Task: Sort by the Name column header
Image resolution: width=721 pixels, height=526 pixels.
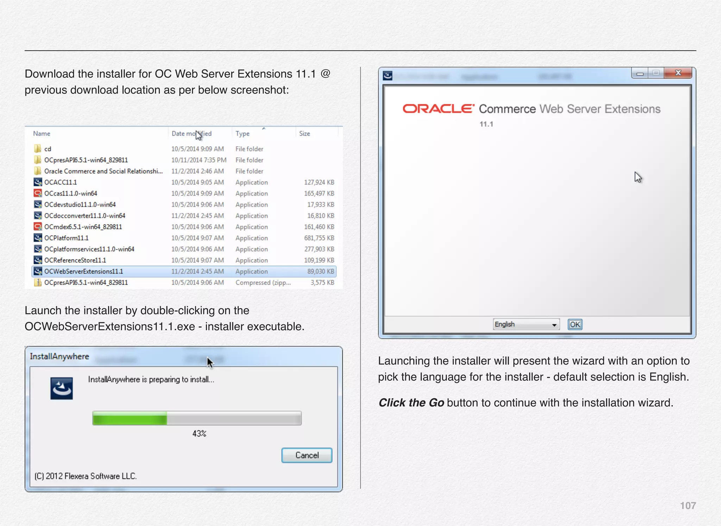Action: [42, 134]
